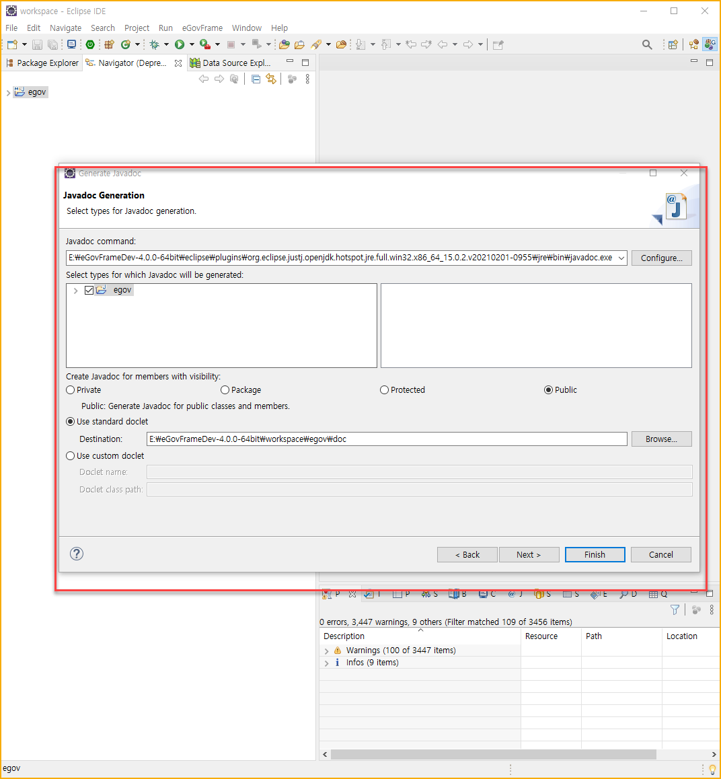Screen dimensions: 721x779
Task: Click the Next > button
Action: 529,554
